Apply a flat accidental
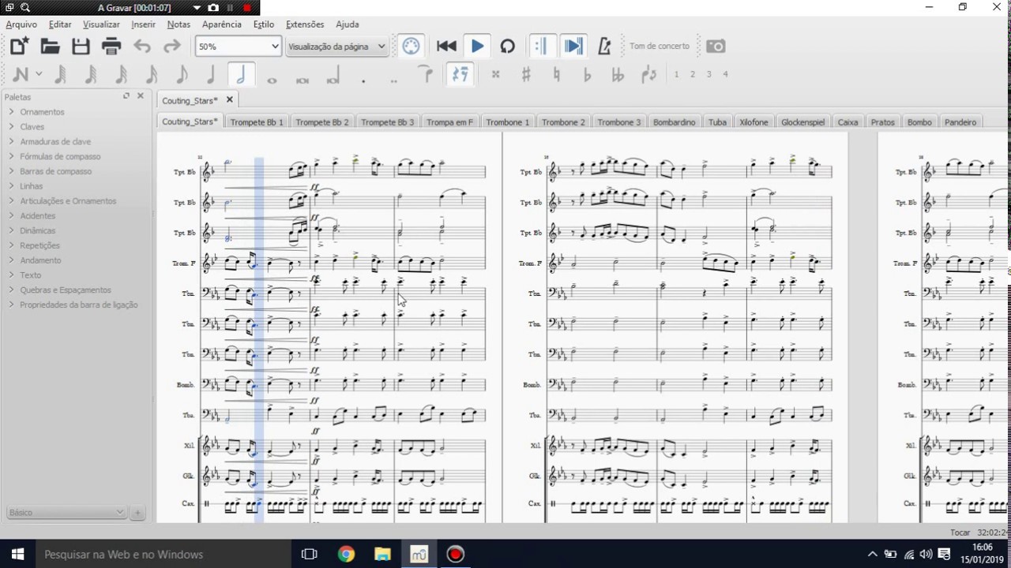Screen dimensions: 1011x568 click(x=587, y=75)
